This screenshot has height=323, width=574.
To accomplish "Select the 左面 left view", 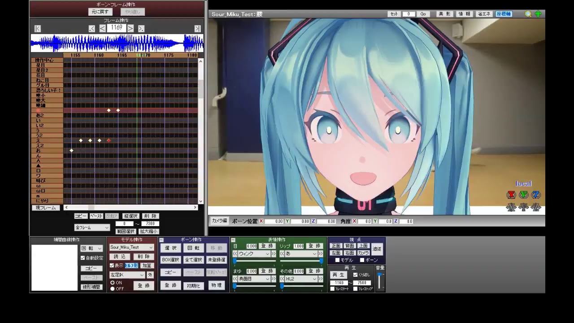I will point(336,253).
